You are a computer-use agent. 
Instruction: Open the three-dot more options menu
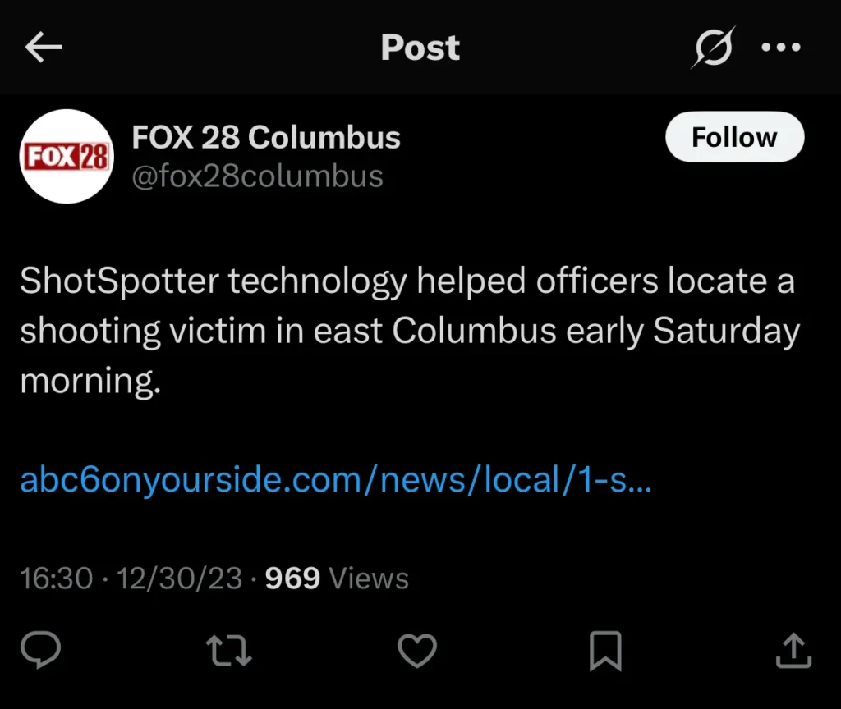point(780,48)
